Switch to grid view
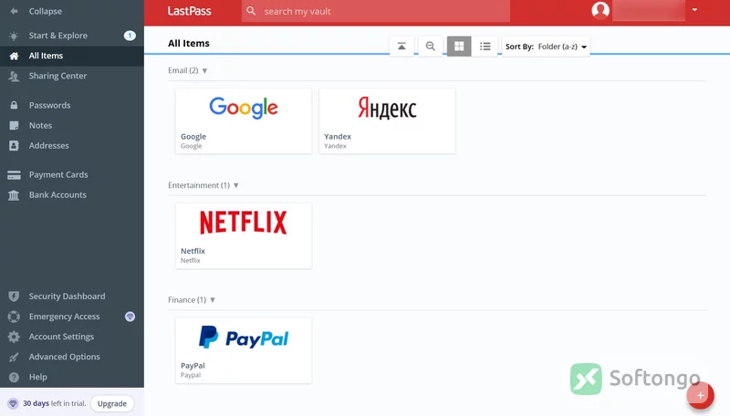This screenshot has height=416, width=730. pos(459,46)
